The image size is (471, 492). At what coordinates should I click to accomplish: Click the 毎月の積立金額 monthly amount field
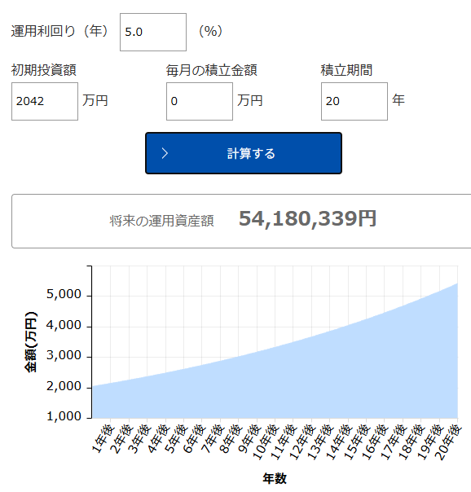pos(200,101)
